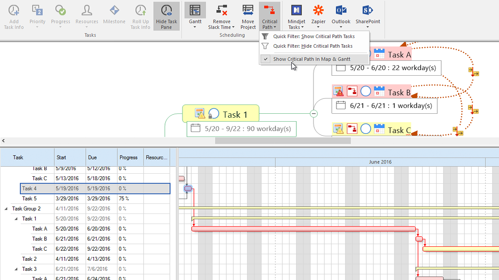Select the Task 1 topic in the map
The height and width of the screenshot is (280, 499).
pos(221,114)
